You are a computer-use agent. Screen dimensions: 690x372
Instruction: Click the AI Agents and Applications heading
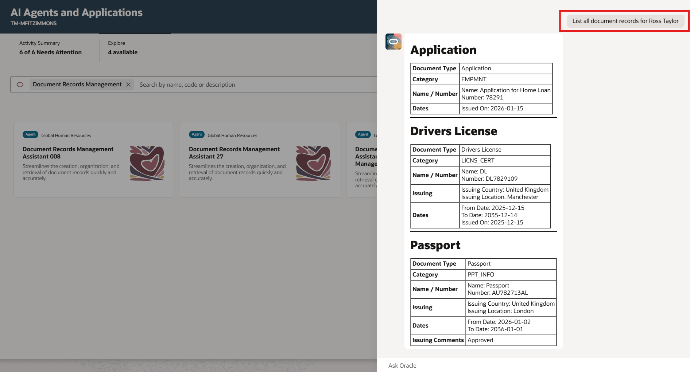point(77,12)
